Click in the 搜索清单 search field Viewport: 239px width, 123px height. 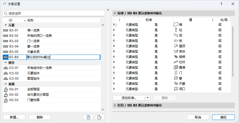point(54,14)
